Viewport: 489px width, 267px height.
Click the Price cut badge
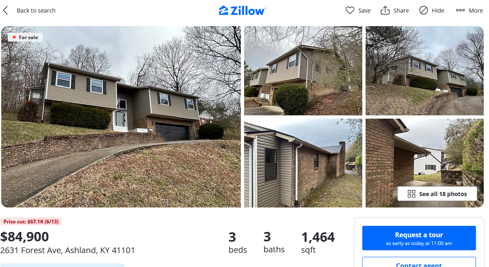[x=31, y=222]
